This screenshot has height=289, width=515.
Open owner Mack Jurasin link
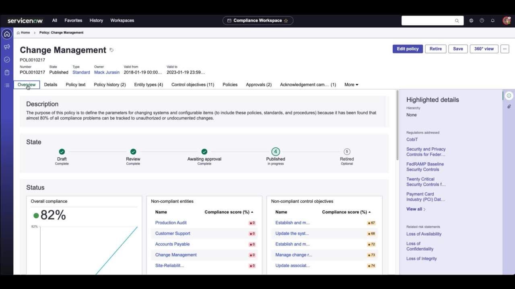tap(107, 72)
